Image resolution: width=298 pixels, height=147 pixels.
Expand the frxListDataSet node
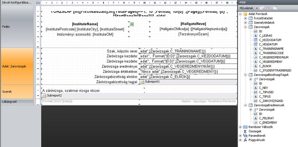coord(246,18)
